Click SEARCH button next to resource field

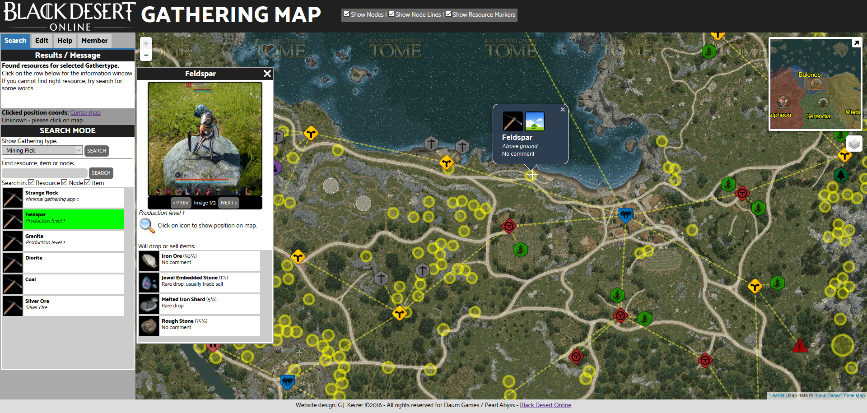pyautogui.click(x=101, y=173)
